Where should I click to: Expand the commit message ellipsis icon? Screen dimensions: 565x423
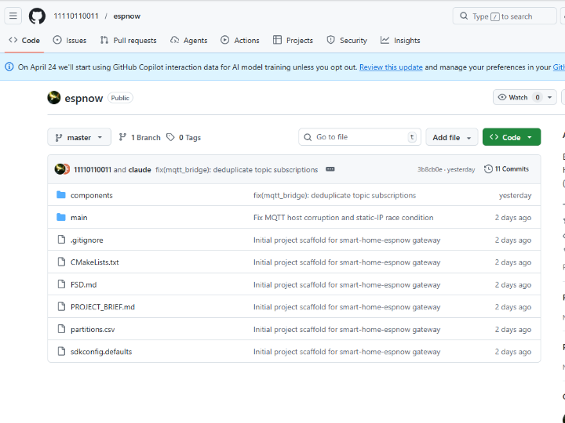[x=330, y=169]
